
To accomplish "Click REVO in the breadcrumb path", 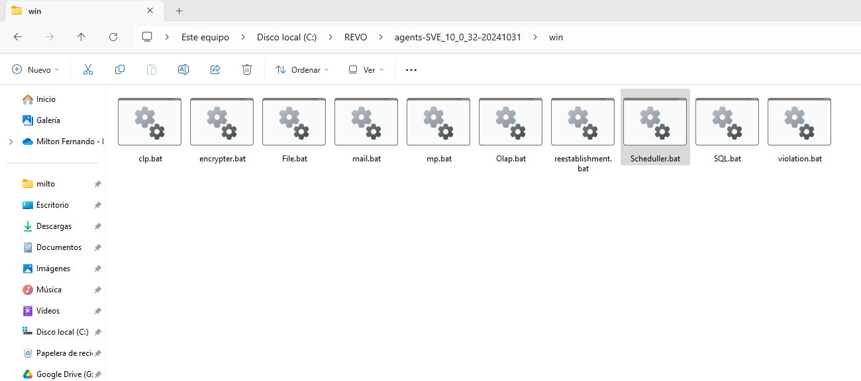I will point(355,37).
